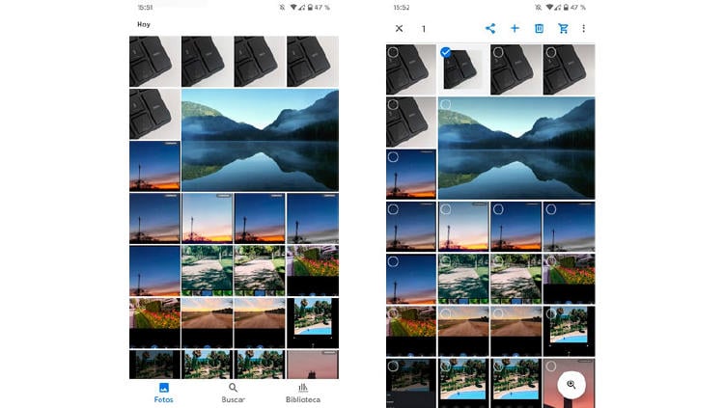The width and height of the screenshot is (724, 408).
Task: Tap the Hoy date header
Action: (143, 24)
